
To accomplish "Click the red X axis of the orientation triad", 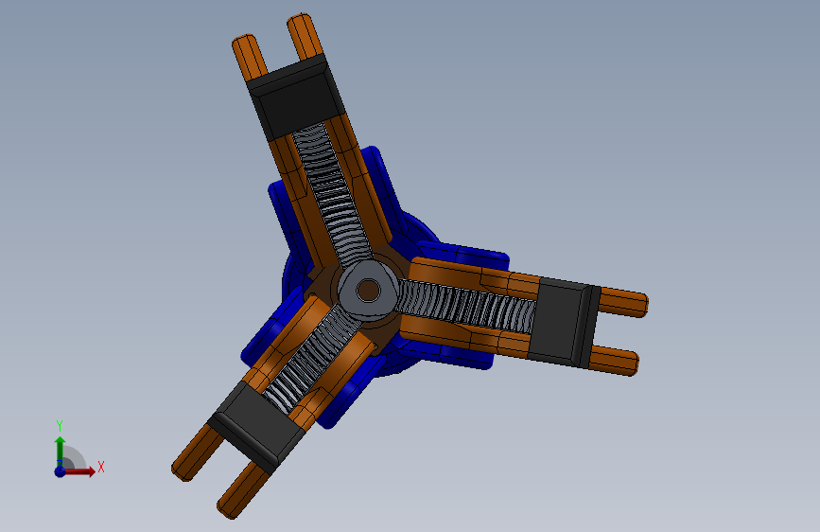I will pos(79,471).
